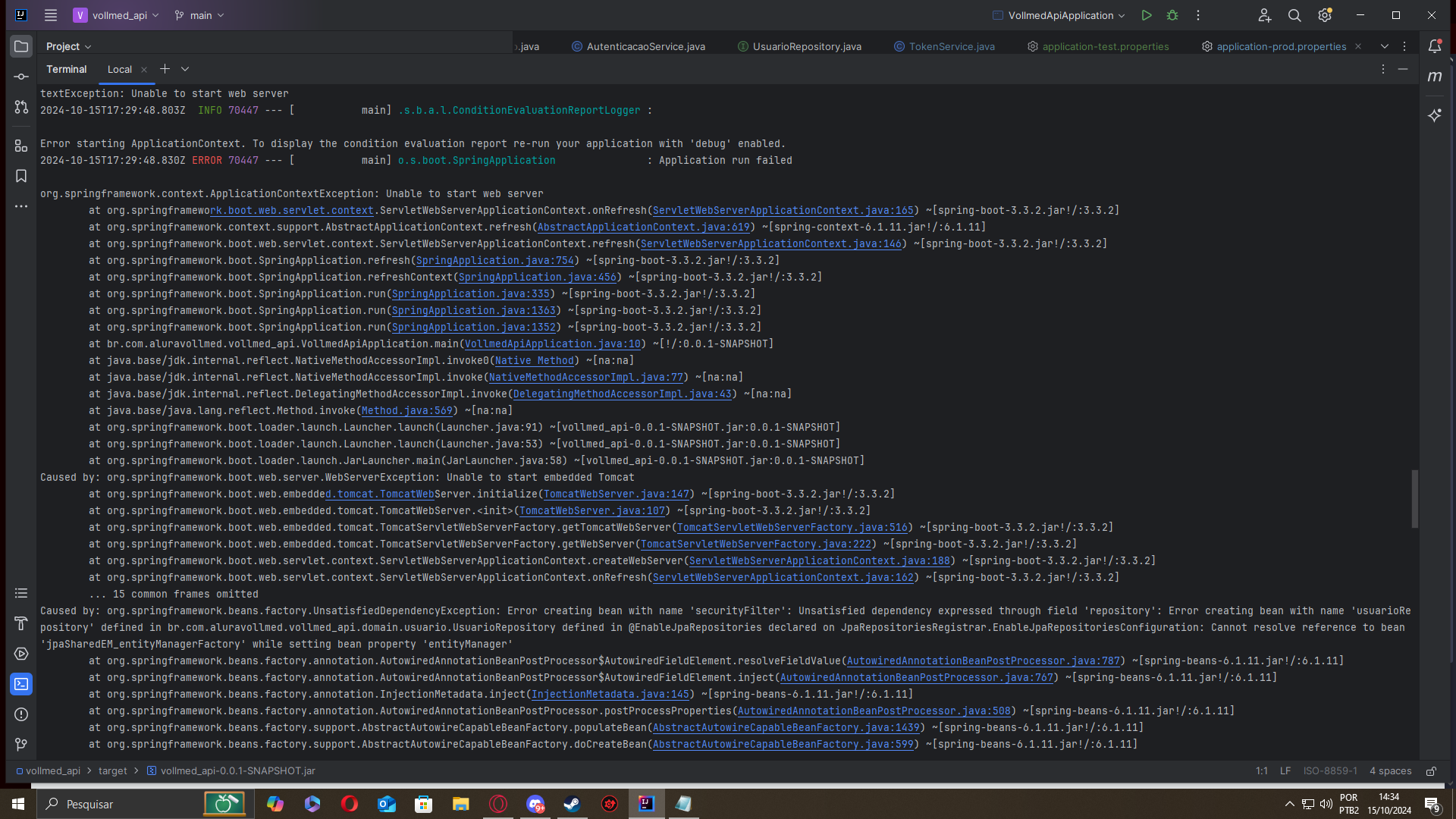Open terminal panel options menu
This screenshot has height=819, width=1456.
[x=1383, y=69]
